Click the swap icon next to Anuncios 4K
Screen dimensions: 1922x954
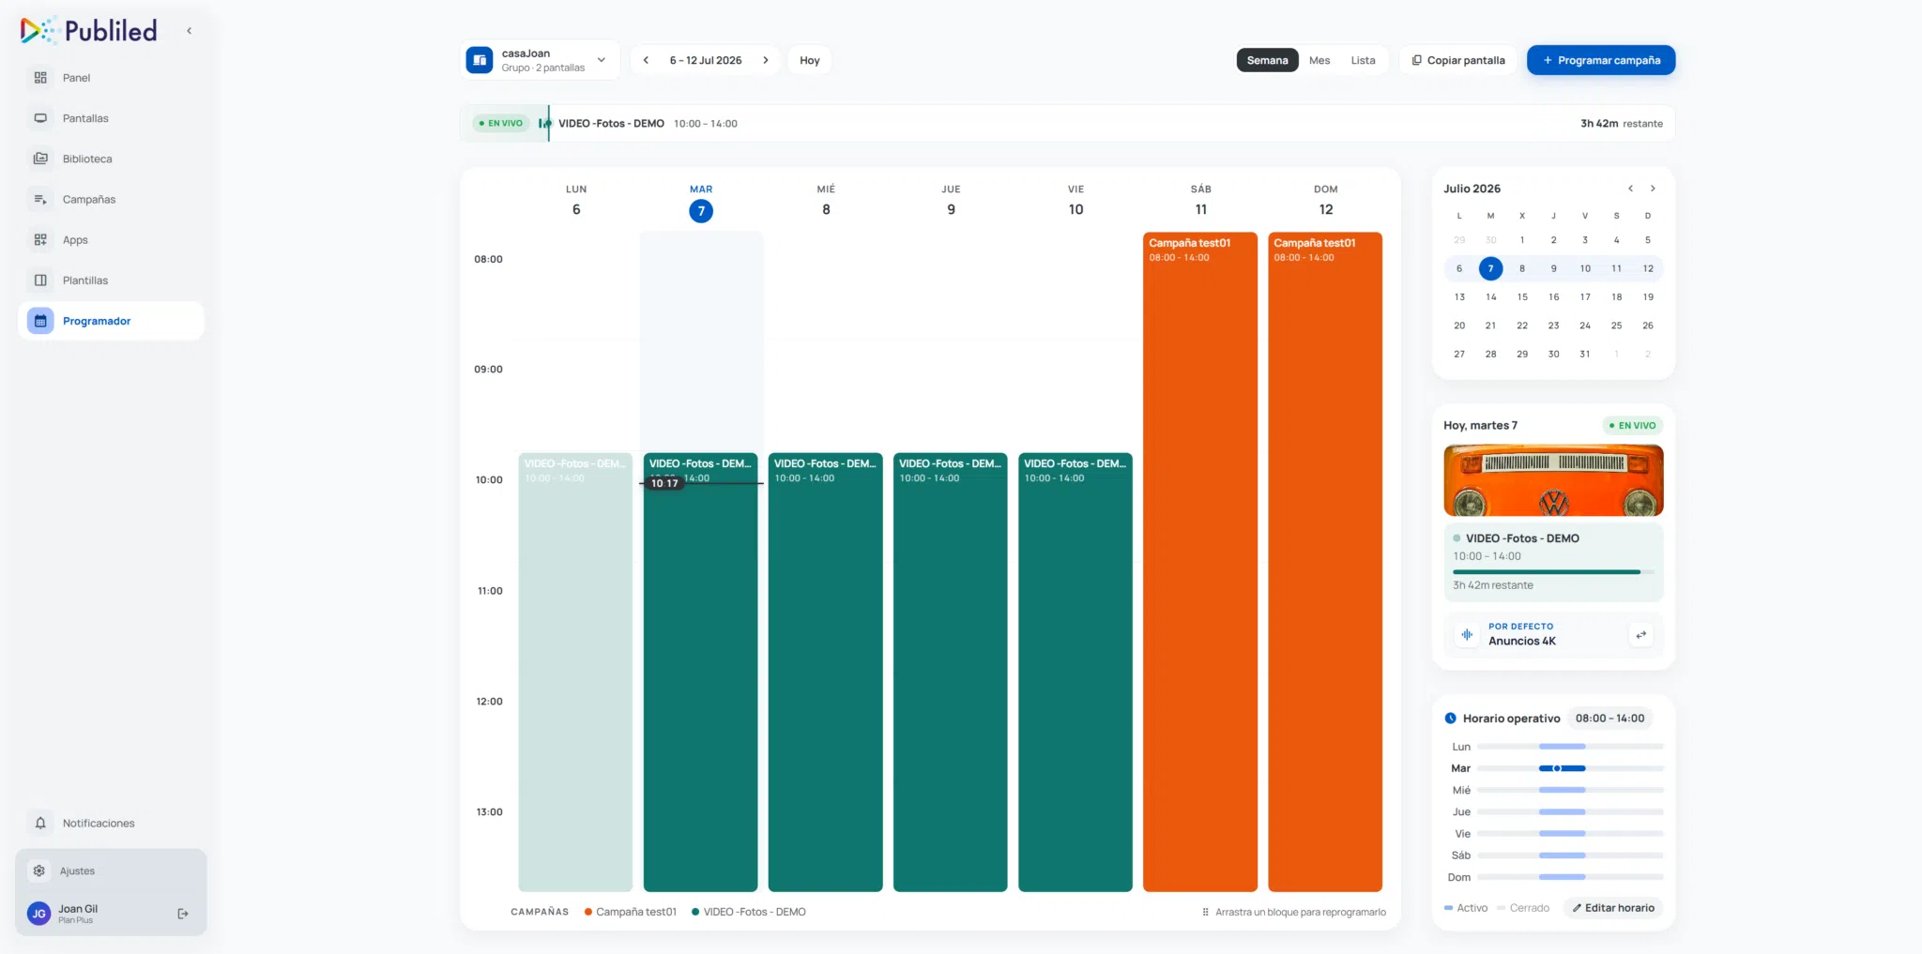(1640, 635)
